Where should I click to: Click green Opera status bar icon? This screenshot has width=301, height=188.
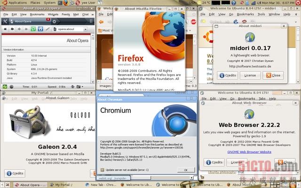click(5, 86)
